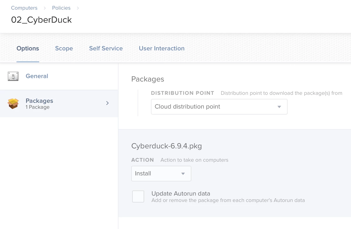Navigate to Policies breadcrumb link
The width and height of the screenshot is (351, 229).
tap(61, 8)
